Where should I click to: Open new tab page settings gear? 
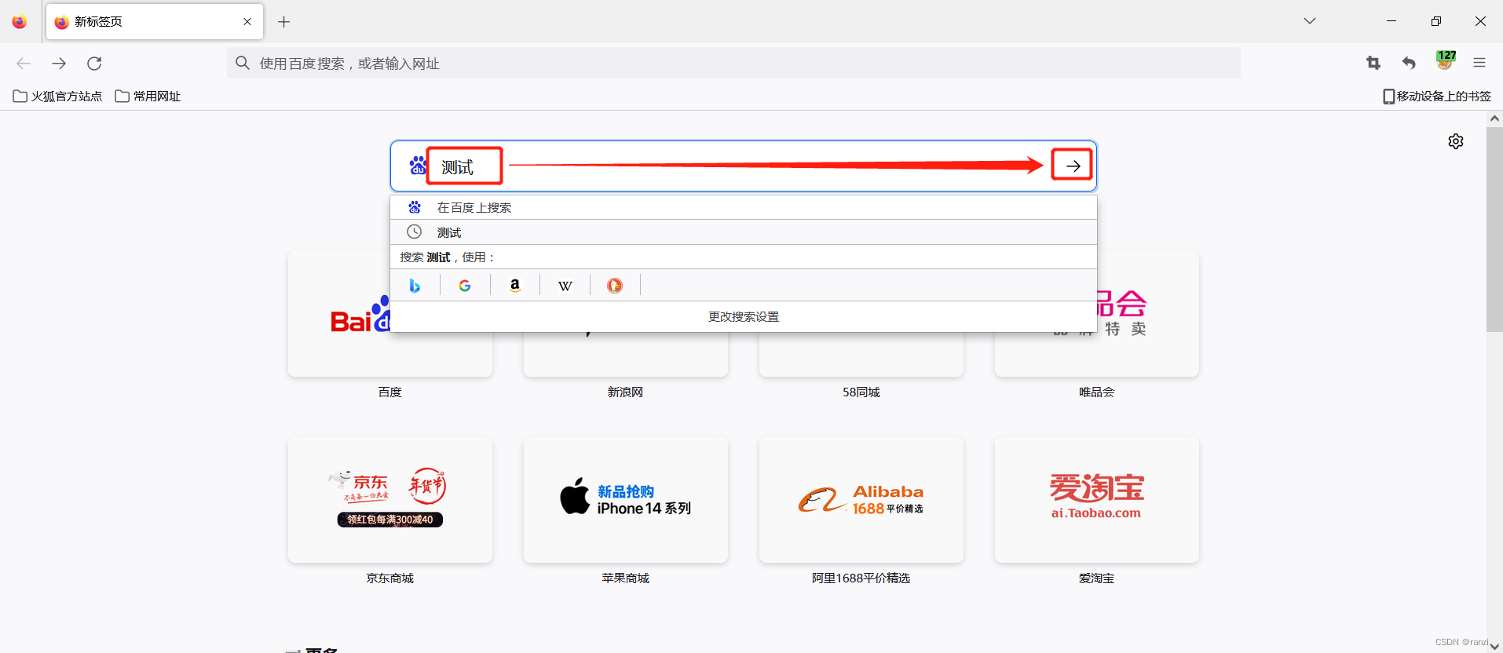click(x=1456, y=141)
